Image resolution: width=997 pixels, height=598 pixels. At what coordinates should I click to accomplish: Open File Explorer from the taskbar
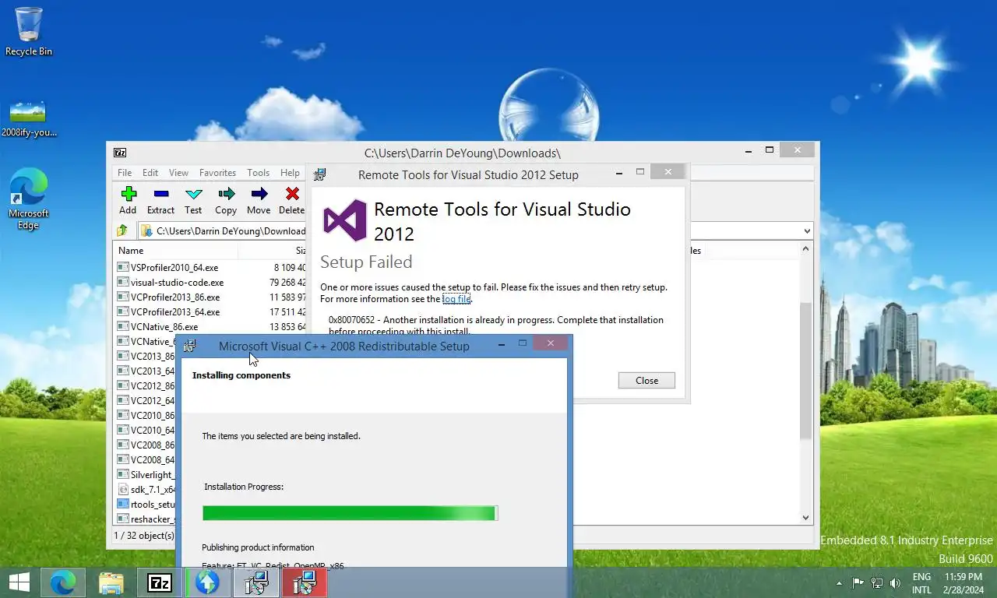(x=111, y=582)
